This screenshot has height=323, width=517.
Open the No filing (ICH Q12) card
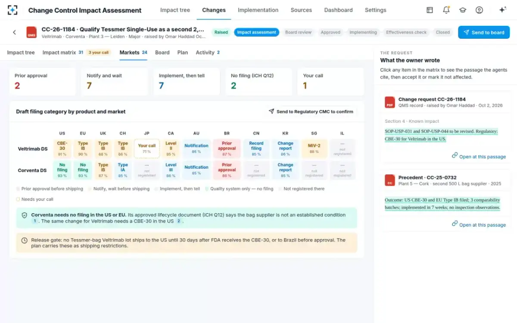tap(259, 81)
